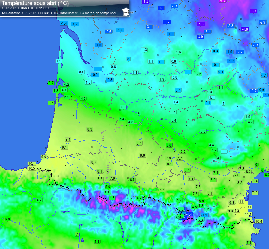Click the 11.1 temperature station label
The height and width of the screenshot is (249, 269).
pyautogui.click(x=248, y=214)
